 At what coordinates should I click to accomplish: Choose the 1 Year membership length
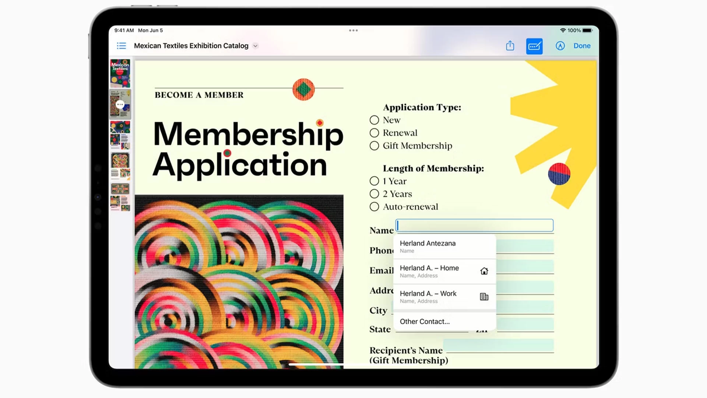(374, 181)
